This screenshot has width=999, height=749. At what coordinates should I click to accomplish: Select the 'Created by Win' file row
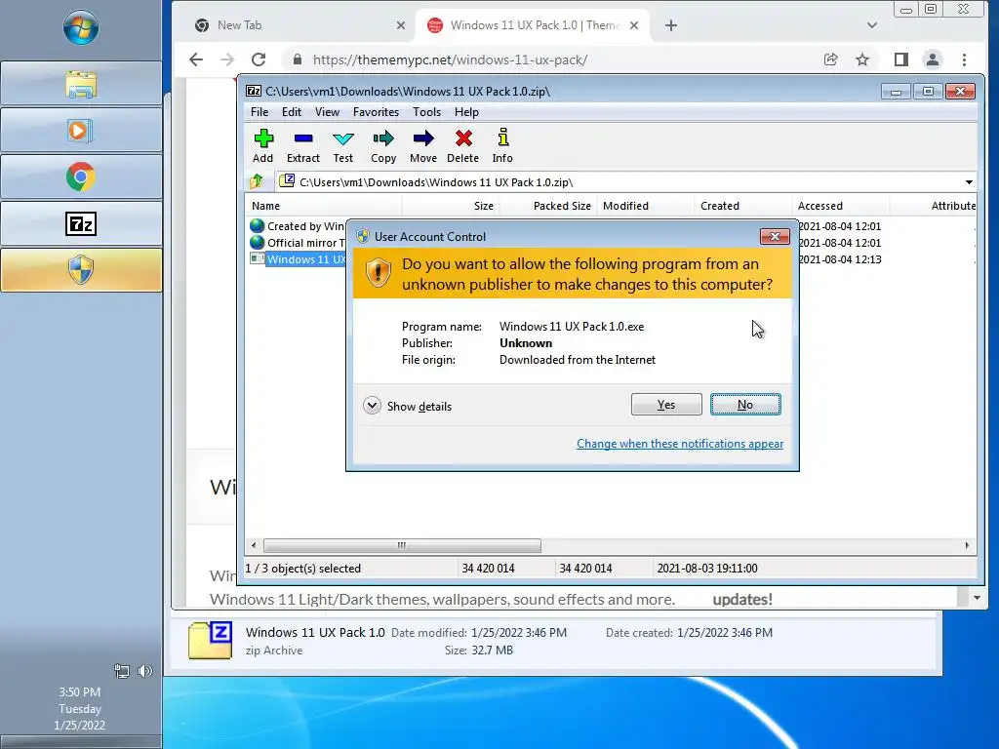305,226
